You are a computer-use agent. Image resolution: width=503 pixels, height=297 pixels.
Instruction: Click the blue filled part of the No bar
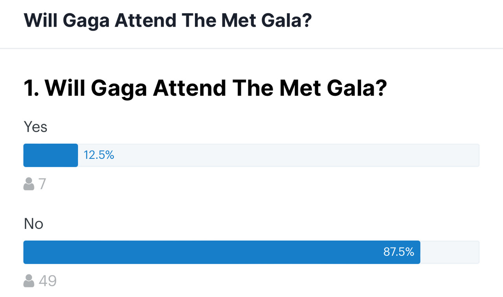222,252
